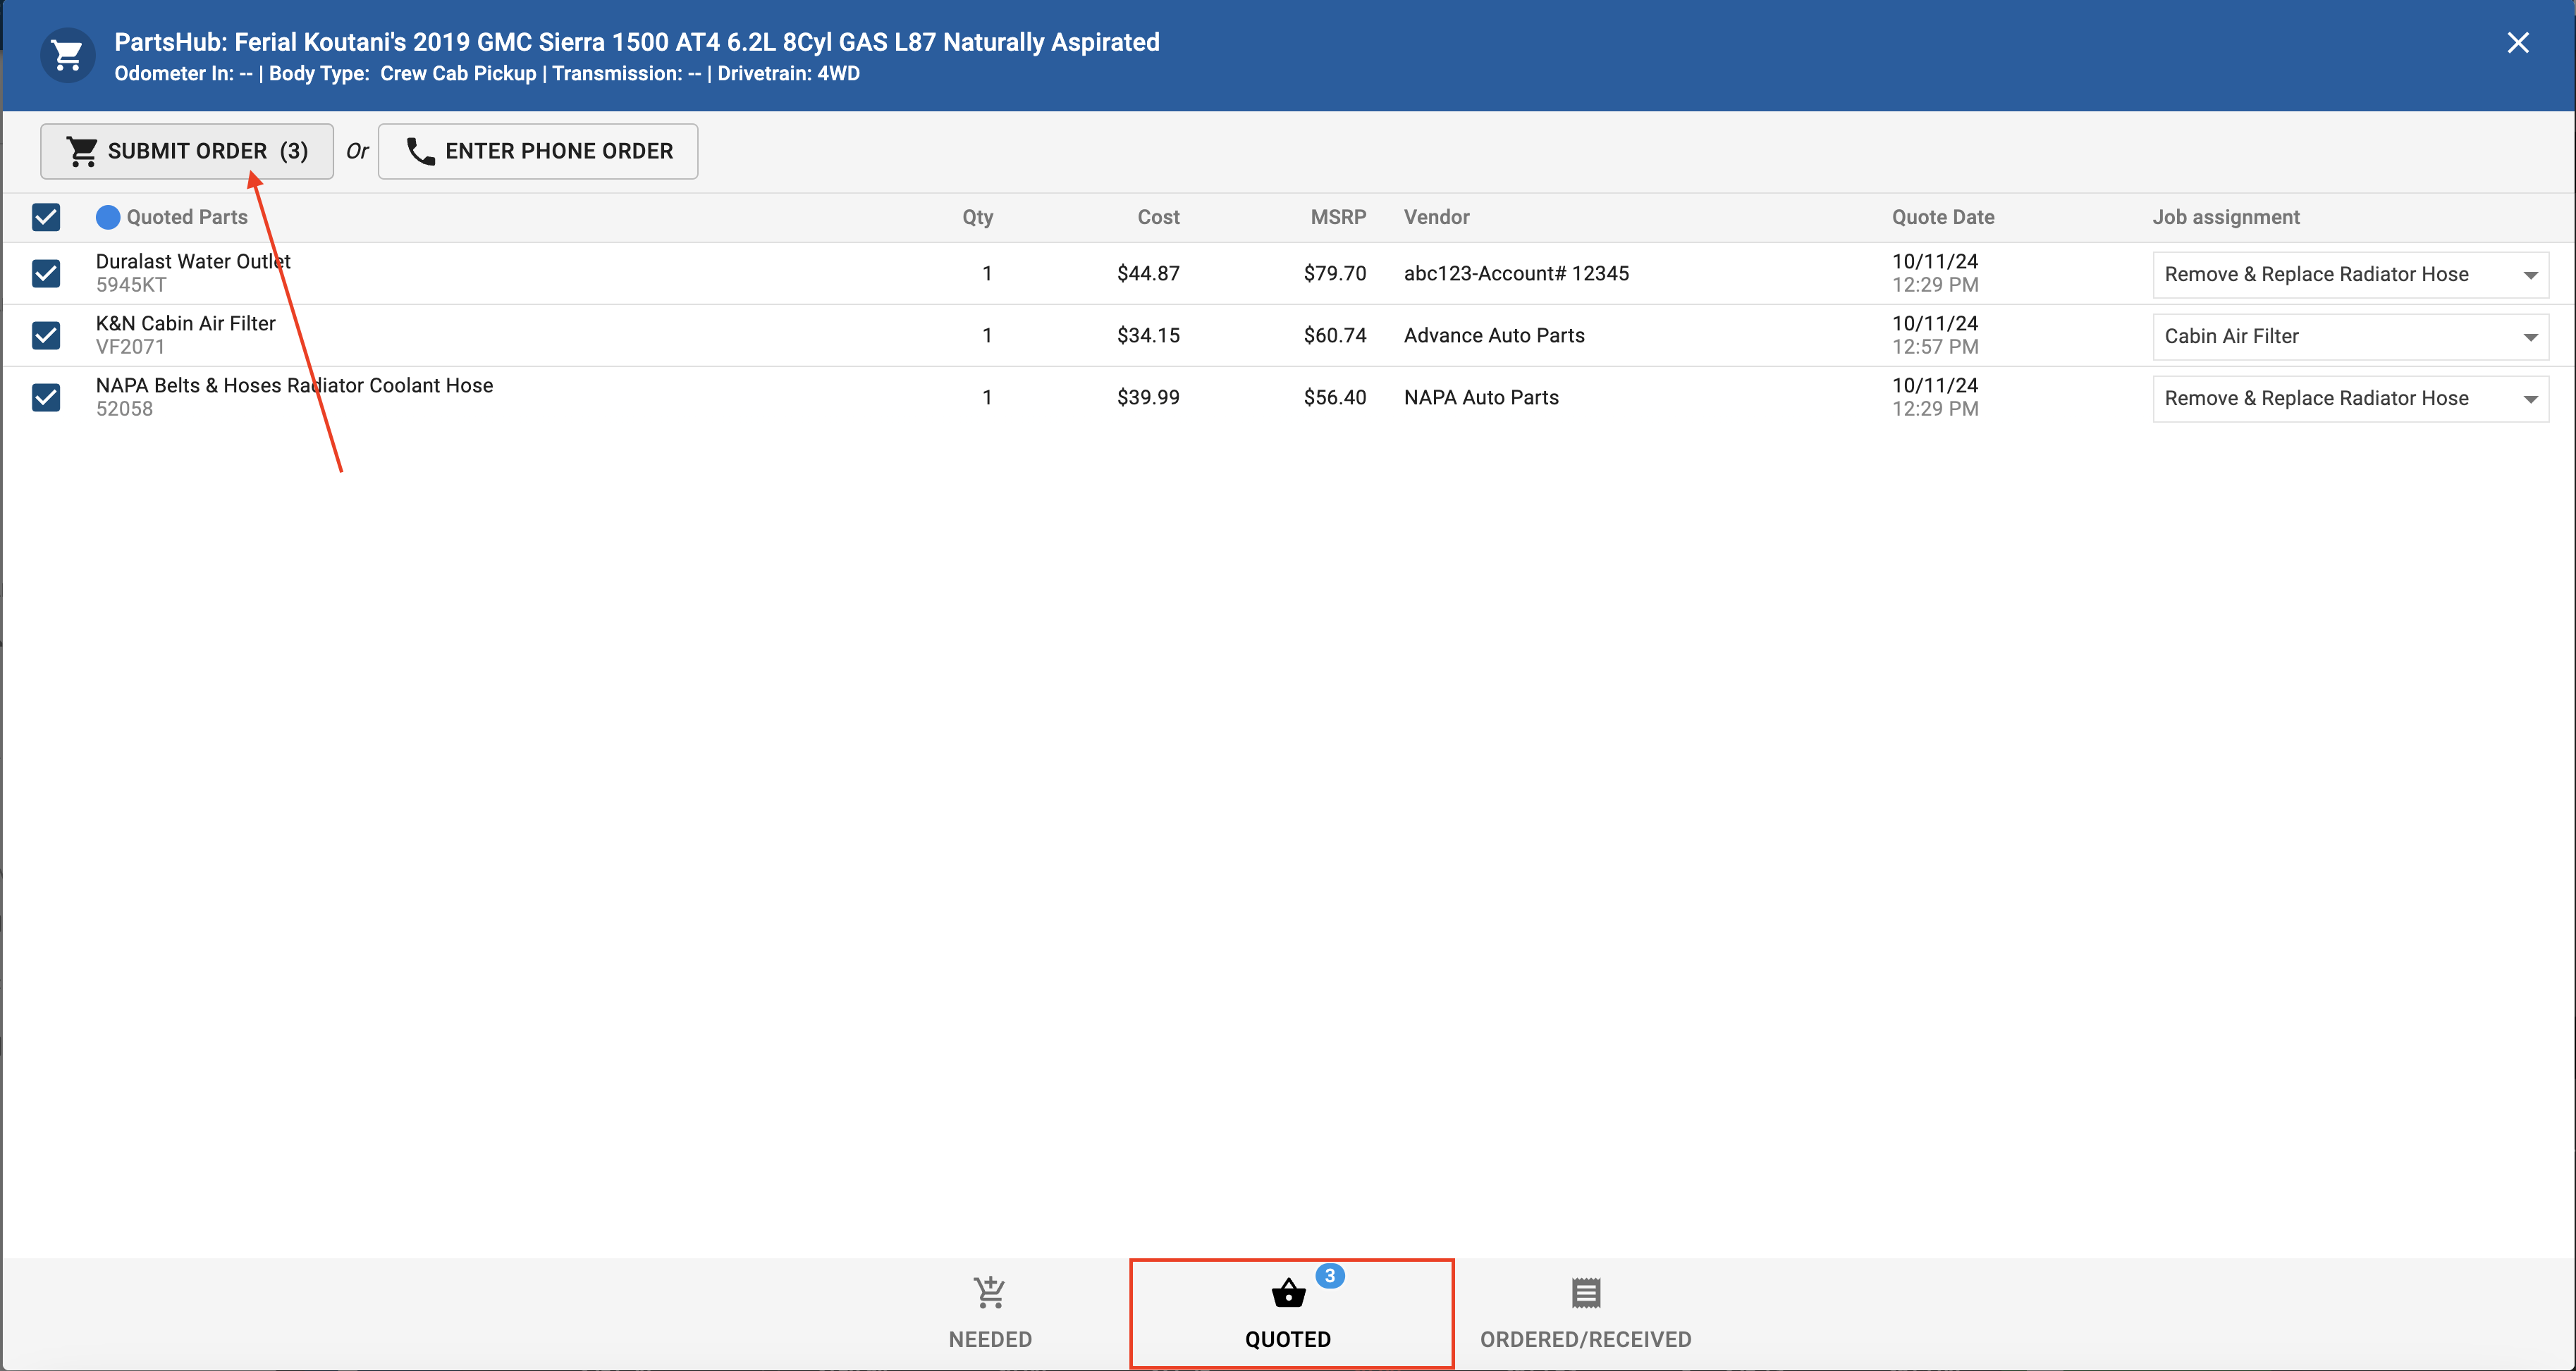Select the K&N Cabin Air Filter part name
This screenshot has height=1371, width=2576.
(x=185, y=323)
